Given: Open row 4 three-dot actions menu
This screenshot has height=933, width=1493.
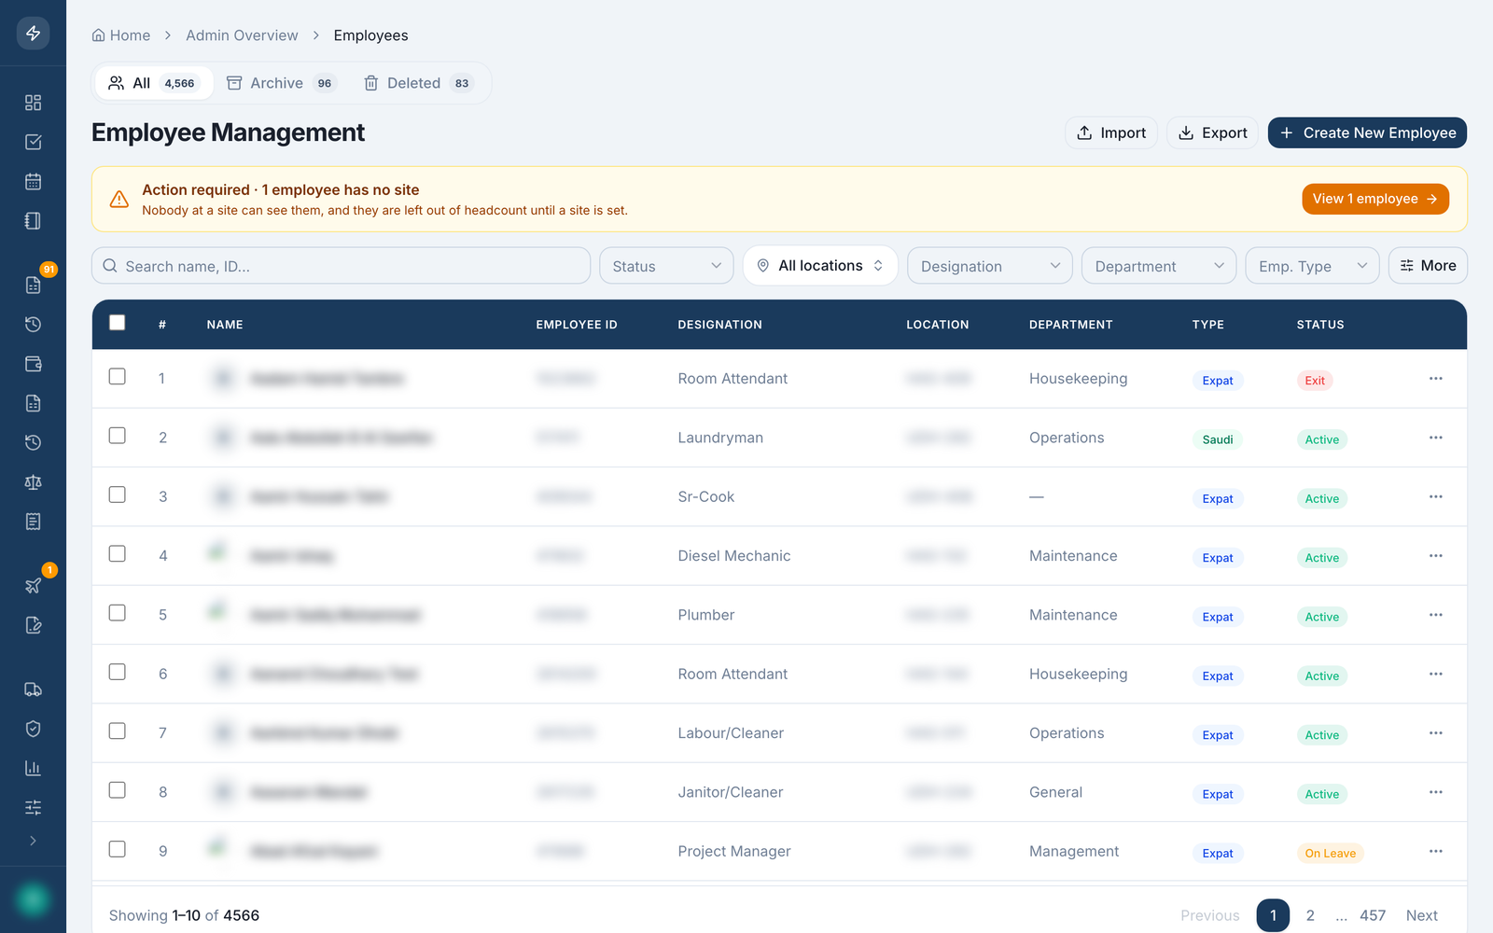Looking at the screenshot, I should point(1435,555).
